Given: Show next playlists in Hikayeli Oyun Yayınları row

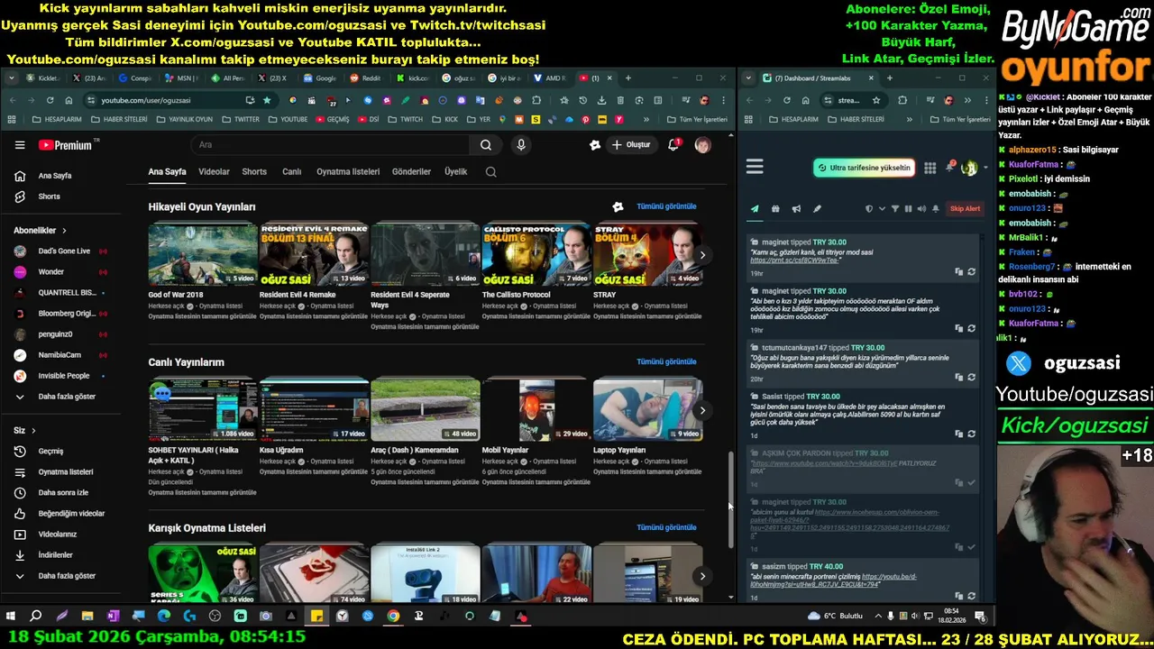Looking at the screenshot, I should click(x=702, y=255).
